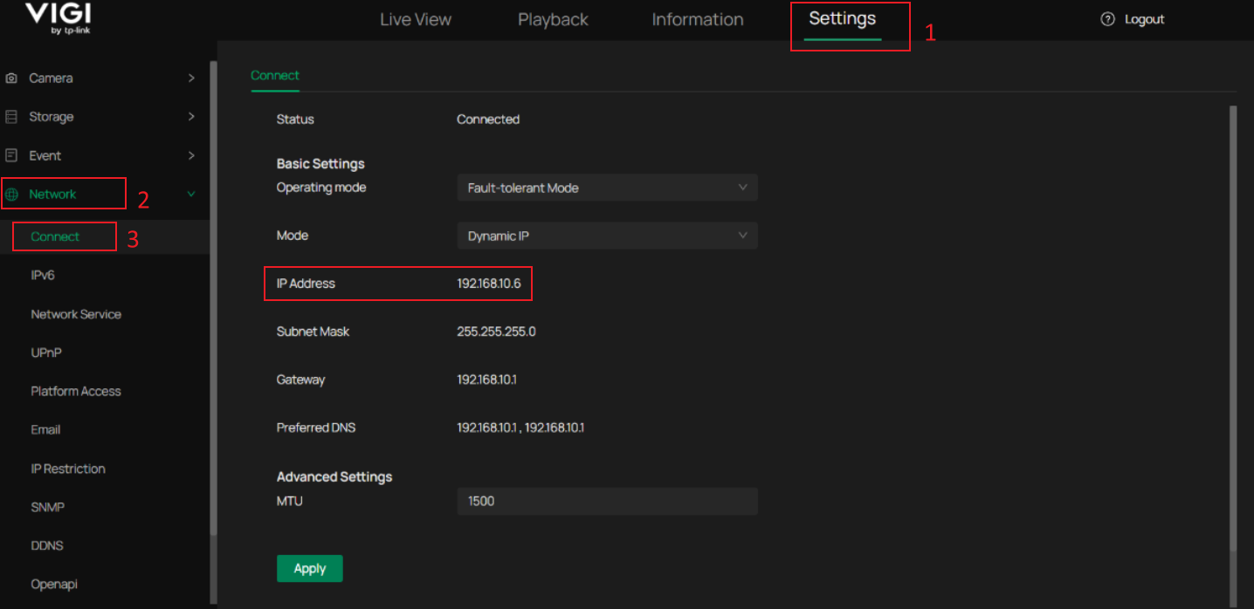
Task: Click the Advanced Settings heading
Action: coord(334,477)
